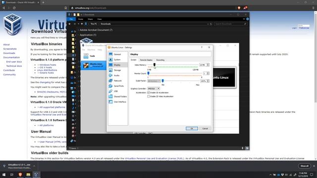Open USB settings category icon
This screenshot has height=178, width=317.
(110, 91)
